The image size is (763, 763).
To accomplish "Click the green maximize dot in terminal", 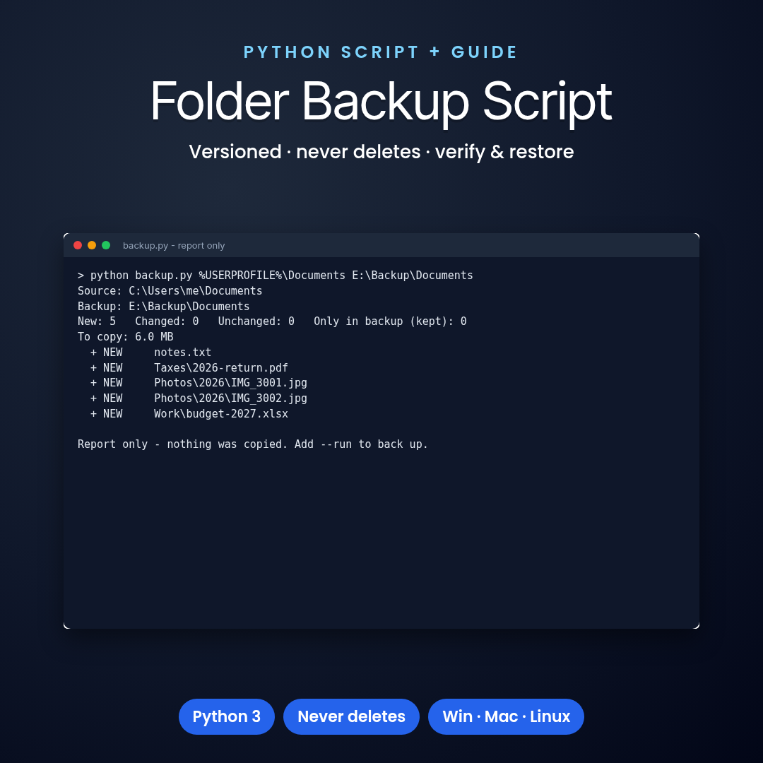I will (x=105, y=245).
